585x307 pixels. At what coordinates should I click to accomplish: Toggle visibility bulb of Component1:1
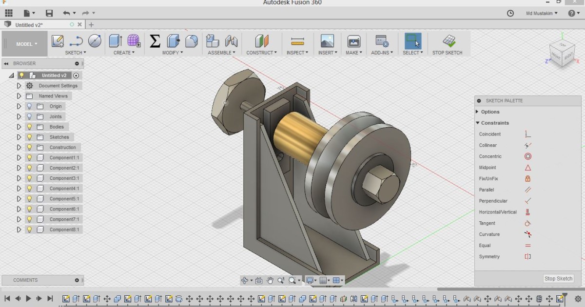(29, 157)
